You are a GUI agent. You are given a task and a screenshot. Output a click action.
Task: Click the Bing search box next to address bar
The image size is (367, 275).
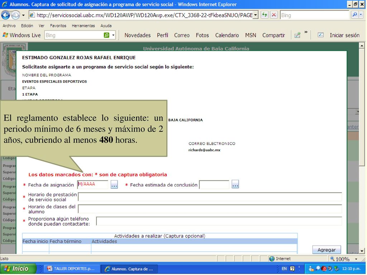tap(315, 15)
